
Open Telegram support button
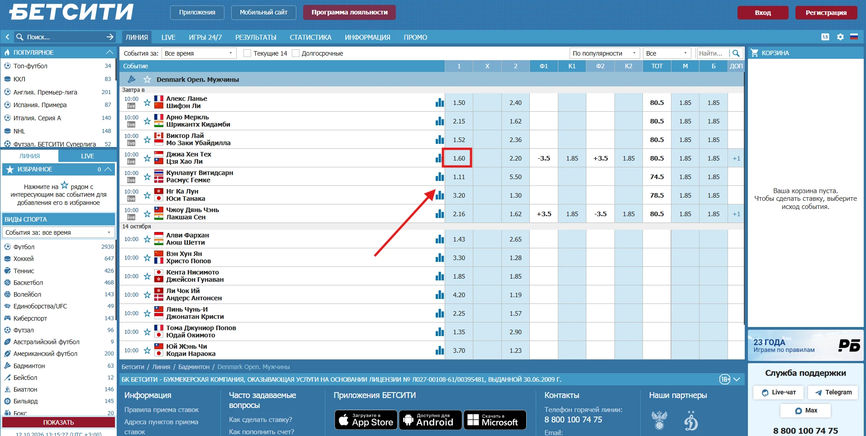pyautogui.click(x=833, y=392)
